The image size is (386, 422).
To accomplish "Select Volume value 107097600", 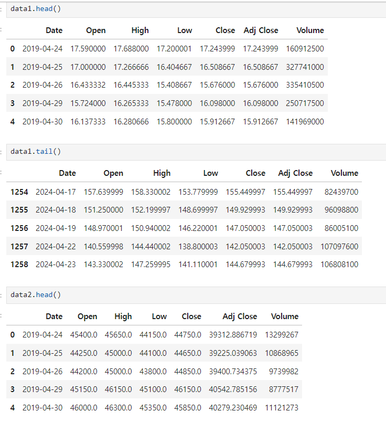I will click(339, 247).
